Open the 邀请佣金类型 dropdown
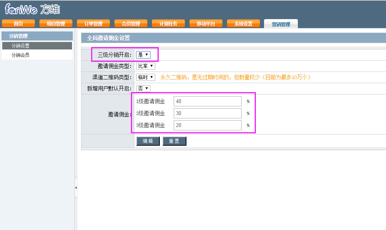 tap(146, 66)
